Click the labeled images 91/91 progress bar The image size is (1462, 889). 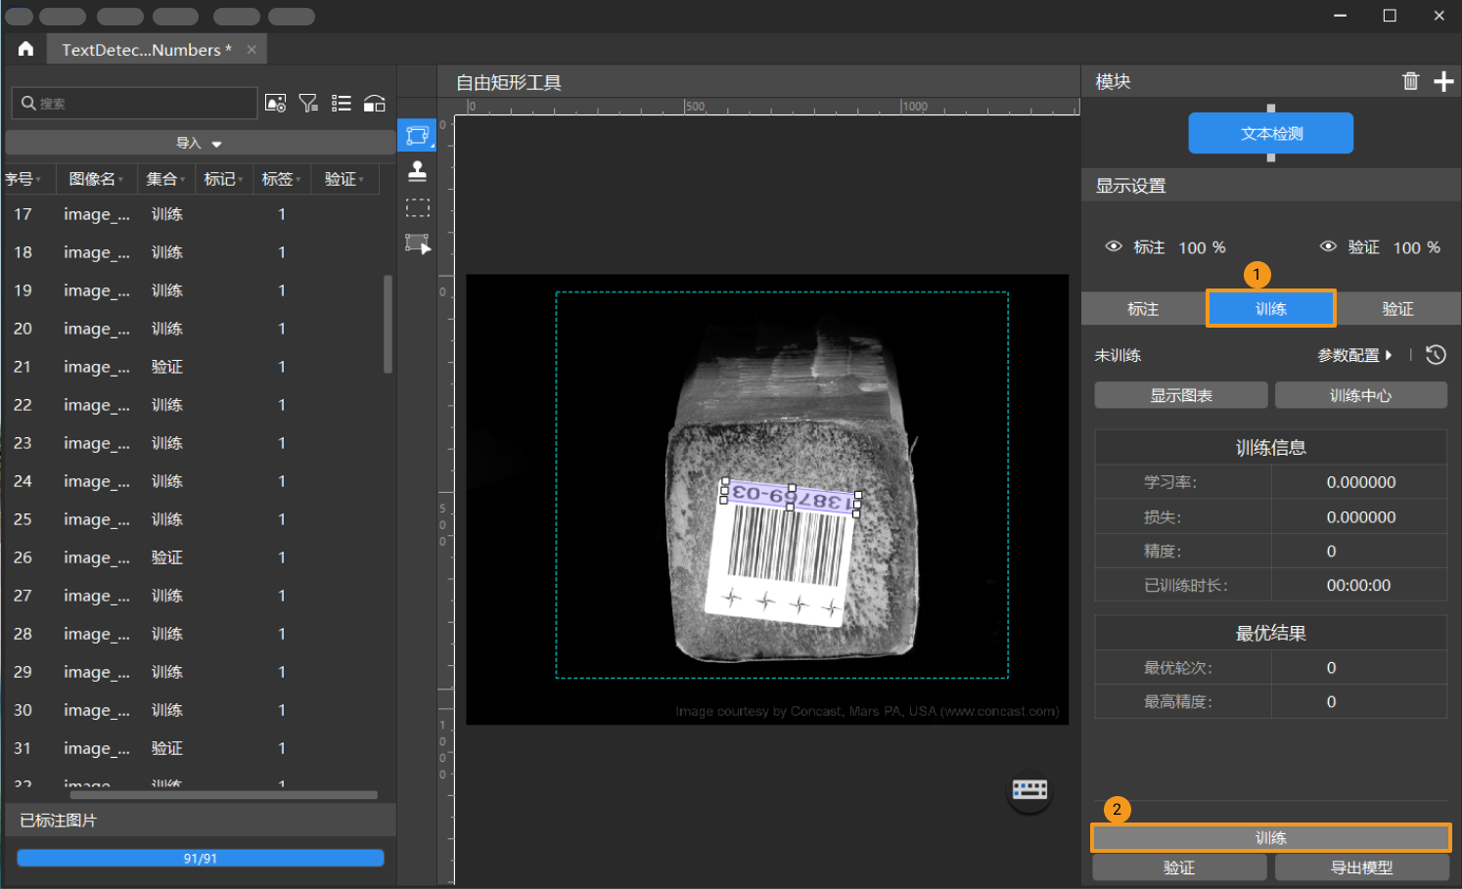(201, 858)
